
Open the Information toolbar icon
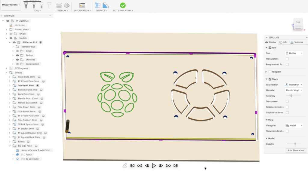point(82,5)
